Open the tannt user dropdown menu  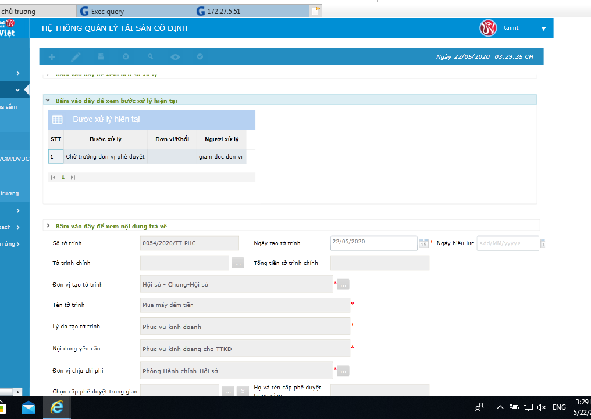point(543,28)
